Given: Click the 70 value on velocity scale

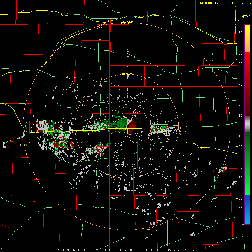Looking at the screenshot, I should coord(241,53).
